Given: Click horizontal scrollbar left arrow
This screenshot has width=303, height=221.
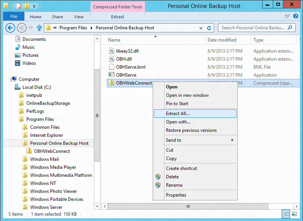Looking at the screenshot, I should 105,207.
